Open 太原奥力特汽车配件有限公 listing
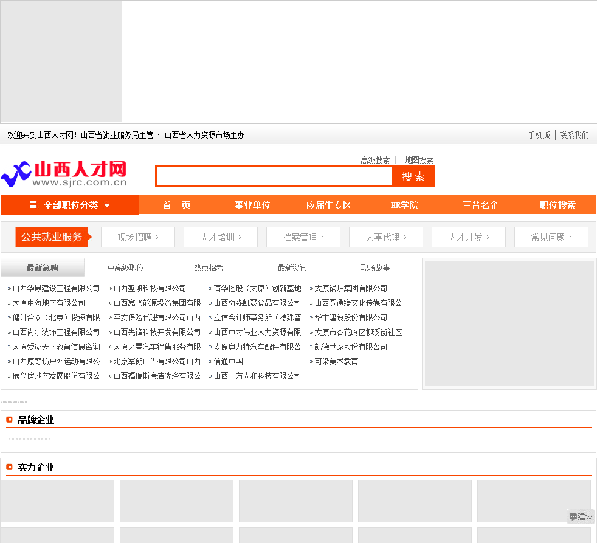597x543 pixels. (x=257, y=347)
